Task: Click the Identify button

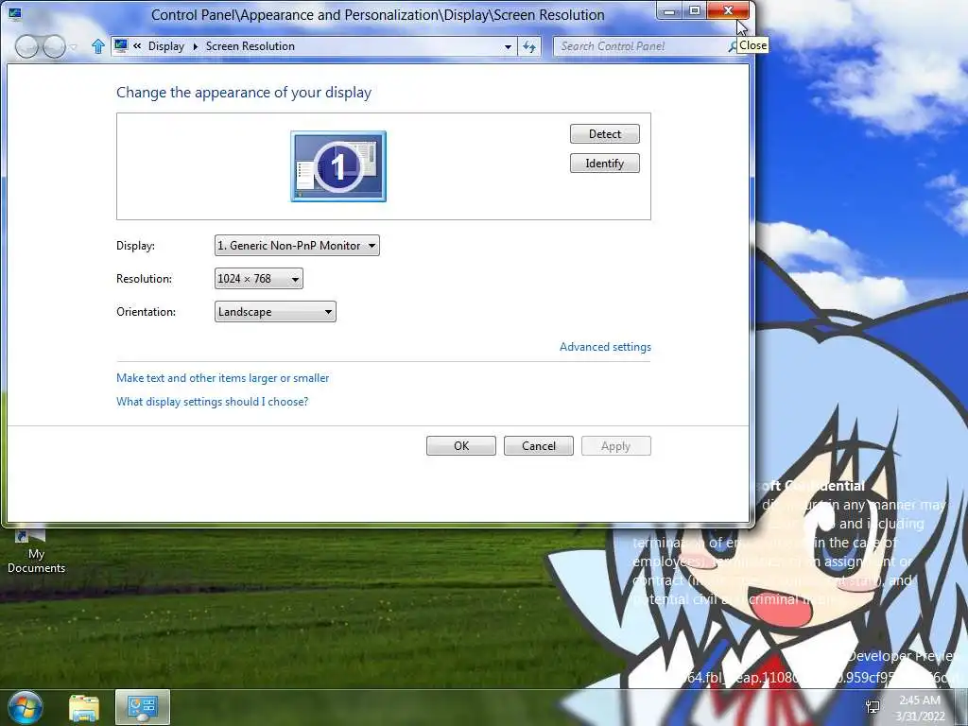Action: [604, 163]
